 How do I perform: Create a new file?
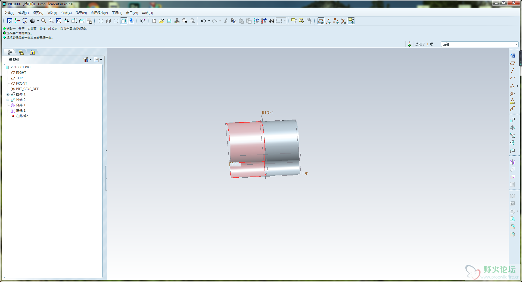point(154,21)
